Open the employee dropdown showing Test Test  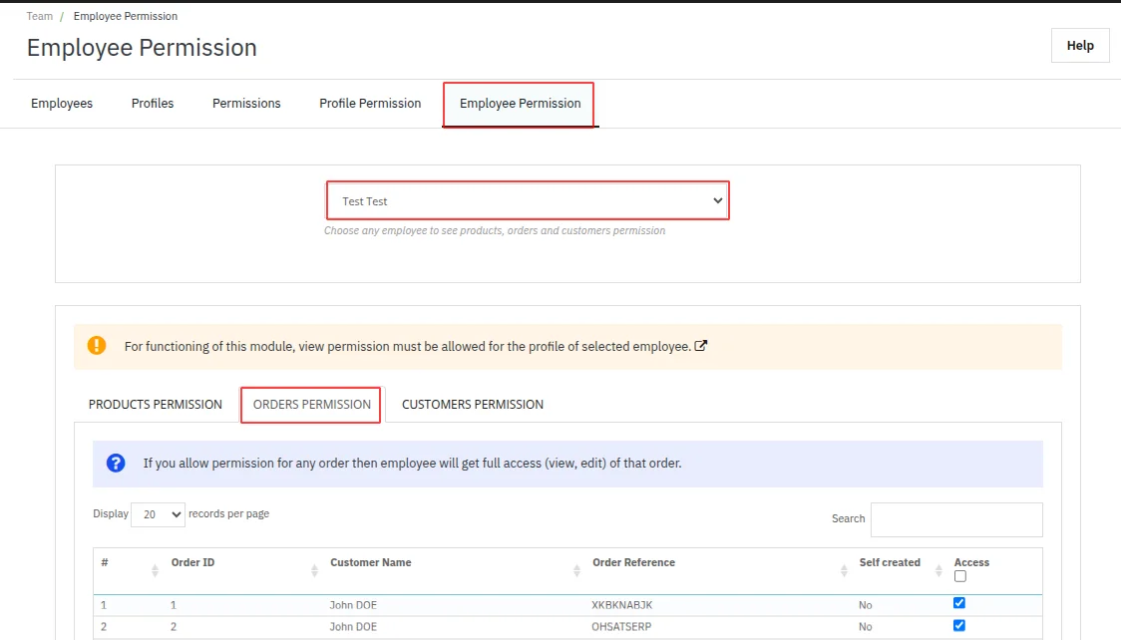point(528,200)
